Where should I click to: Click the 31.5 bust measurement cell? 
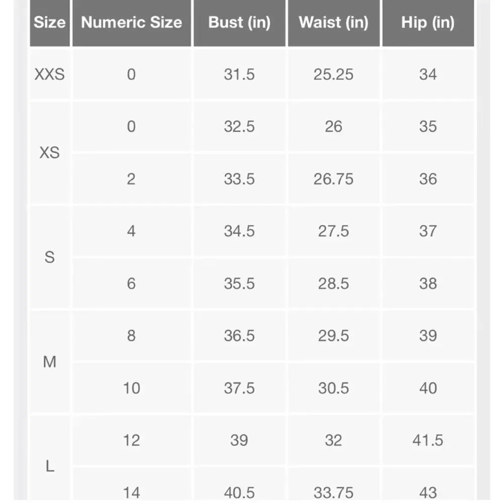pyautogui.click(x=239, y=74)
